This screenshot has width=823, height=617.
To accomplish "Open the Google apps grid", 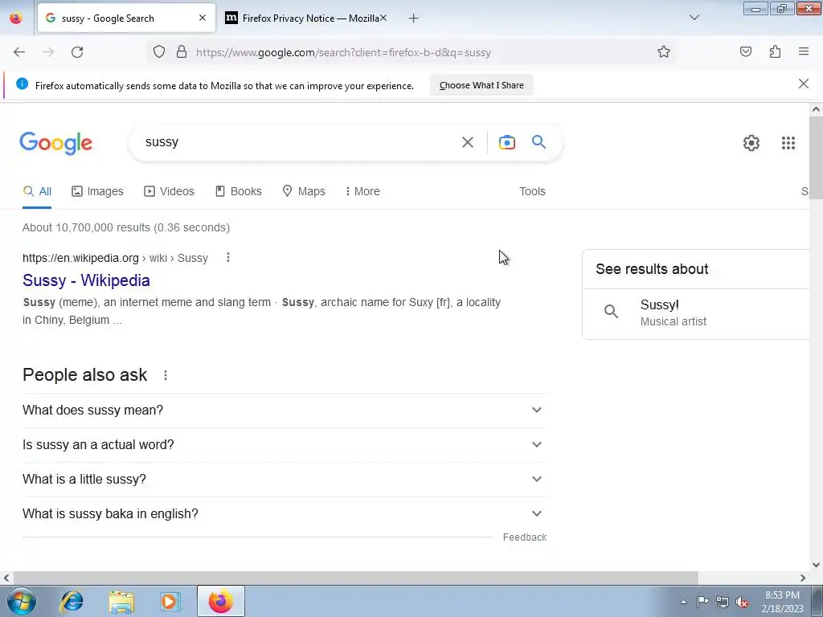I will coord(788,143).
